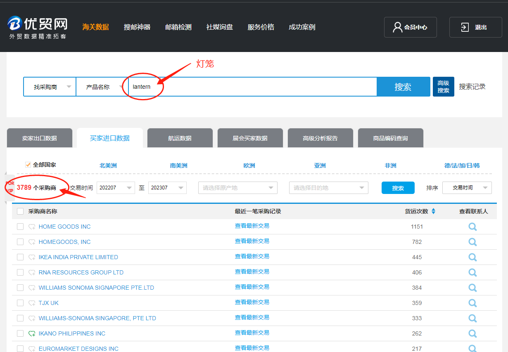Click follow icon beside IKANO PHILIPPINES INC
Screen dimensions: 508x352
tap(32, 333)
